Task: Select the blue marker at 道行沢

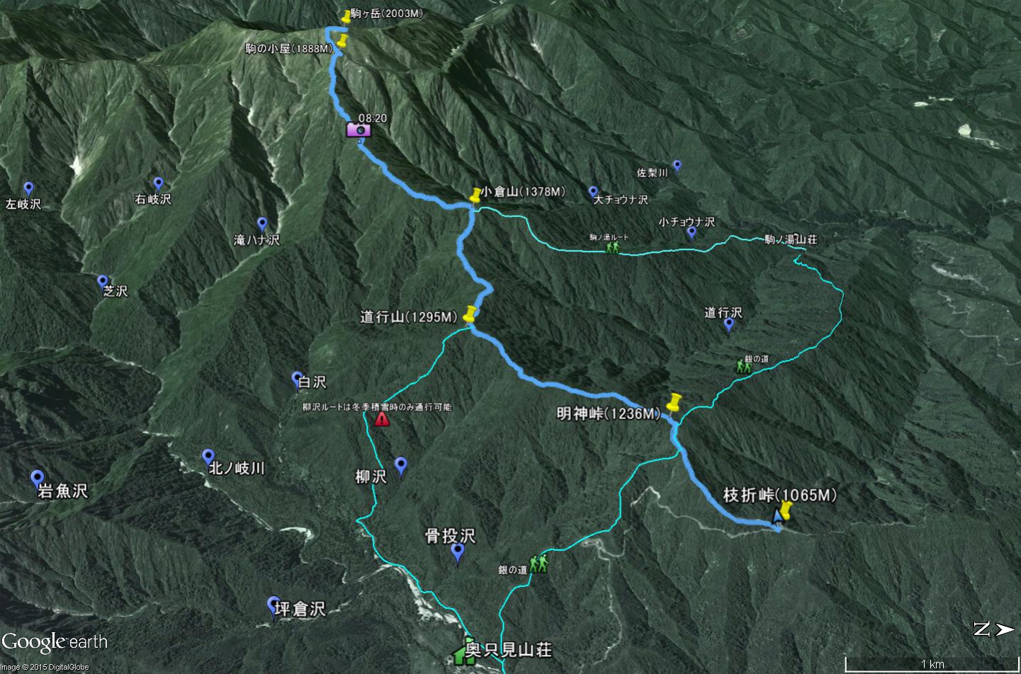Action: (x=728, y=326)
